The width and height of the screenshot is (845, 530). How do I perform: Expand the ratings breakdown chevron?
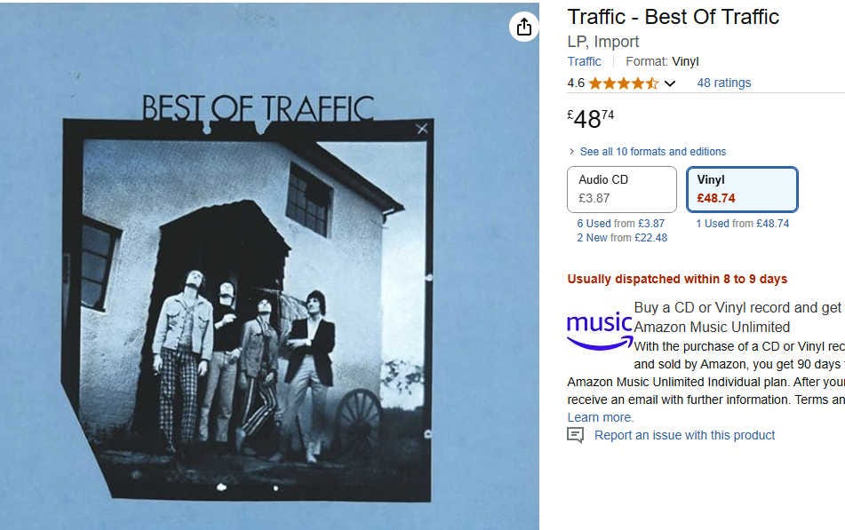(670, 83)
